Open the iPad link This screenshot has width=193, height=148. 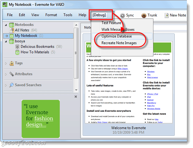coord(149,97)
